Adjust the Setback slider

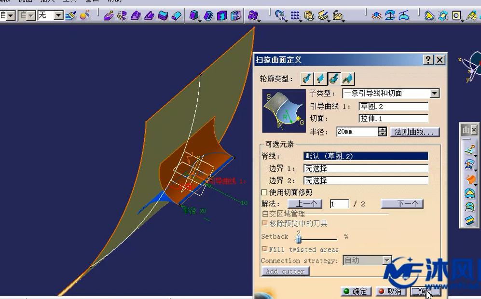299,239
